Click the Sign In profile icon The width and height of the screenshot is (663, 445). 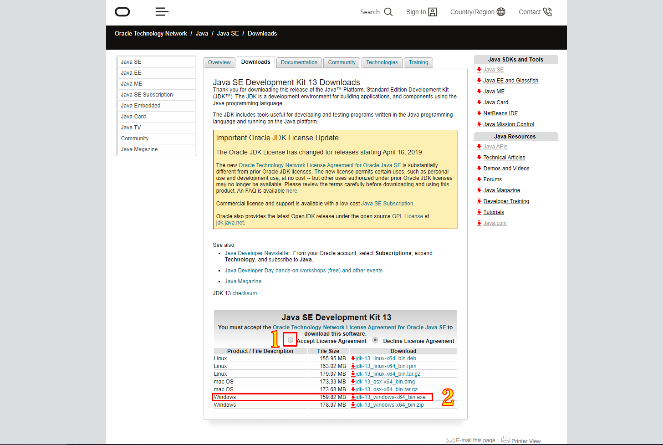(433, 12)
